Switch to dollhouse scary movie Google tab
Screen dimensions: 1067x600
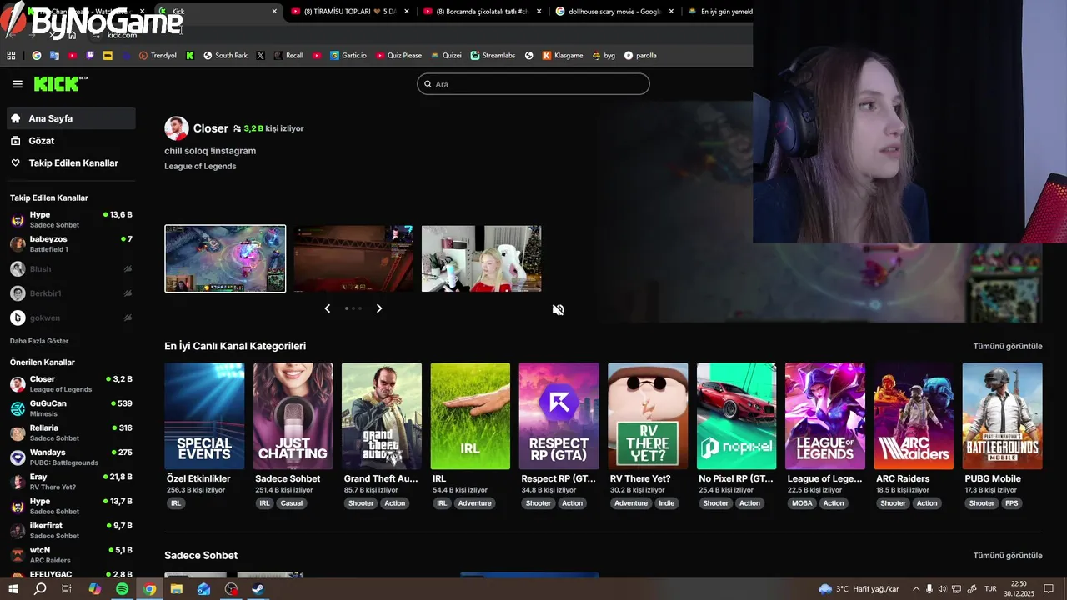click(x=613, y=12)
